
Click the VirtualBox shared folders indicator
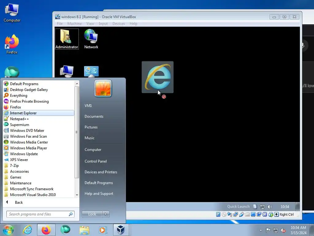pos(247,214)
